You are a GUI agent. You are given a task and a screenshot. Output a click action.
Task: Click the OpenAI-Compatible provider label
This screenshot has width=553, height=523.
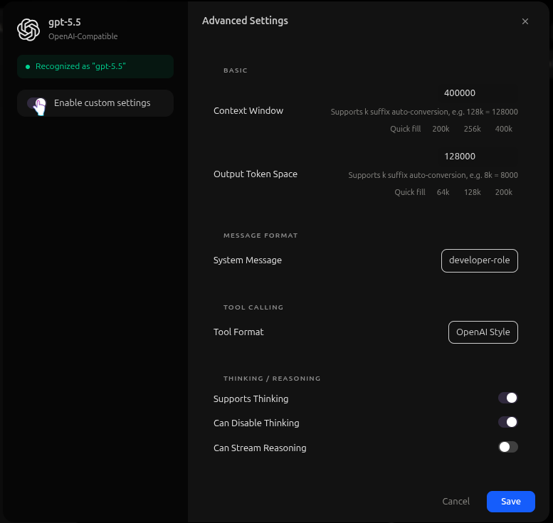[x=83, y=36]
